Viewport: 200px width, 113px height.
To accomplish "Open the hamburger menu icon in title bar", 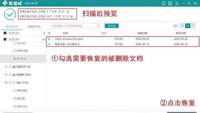I will coord(177,3).
